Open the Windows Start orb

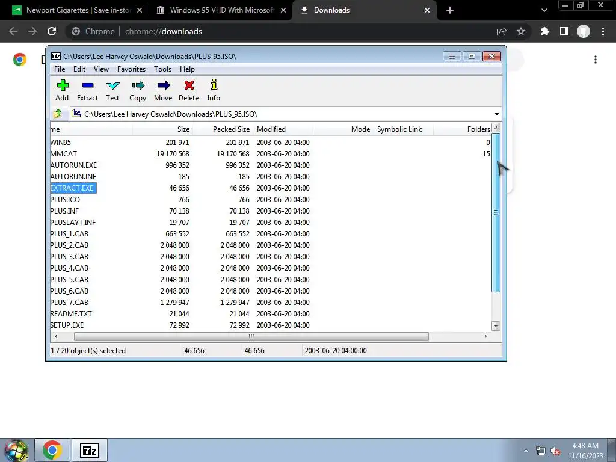[x=16, y=450]
